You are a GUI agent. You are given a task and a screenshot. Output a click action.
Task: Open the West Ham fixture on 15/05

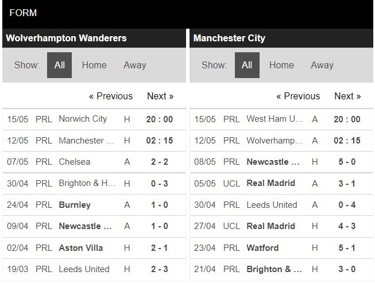click(275, 119)
